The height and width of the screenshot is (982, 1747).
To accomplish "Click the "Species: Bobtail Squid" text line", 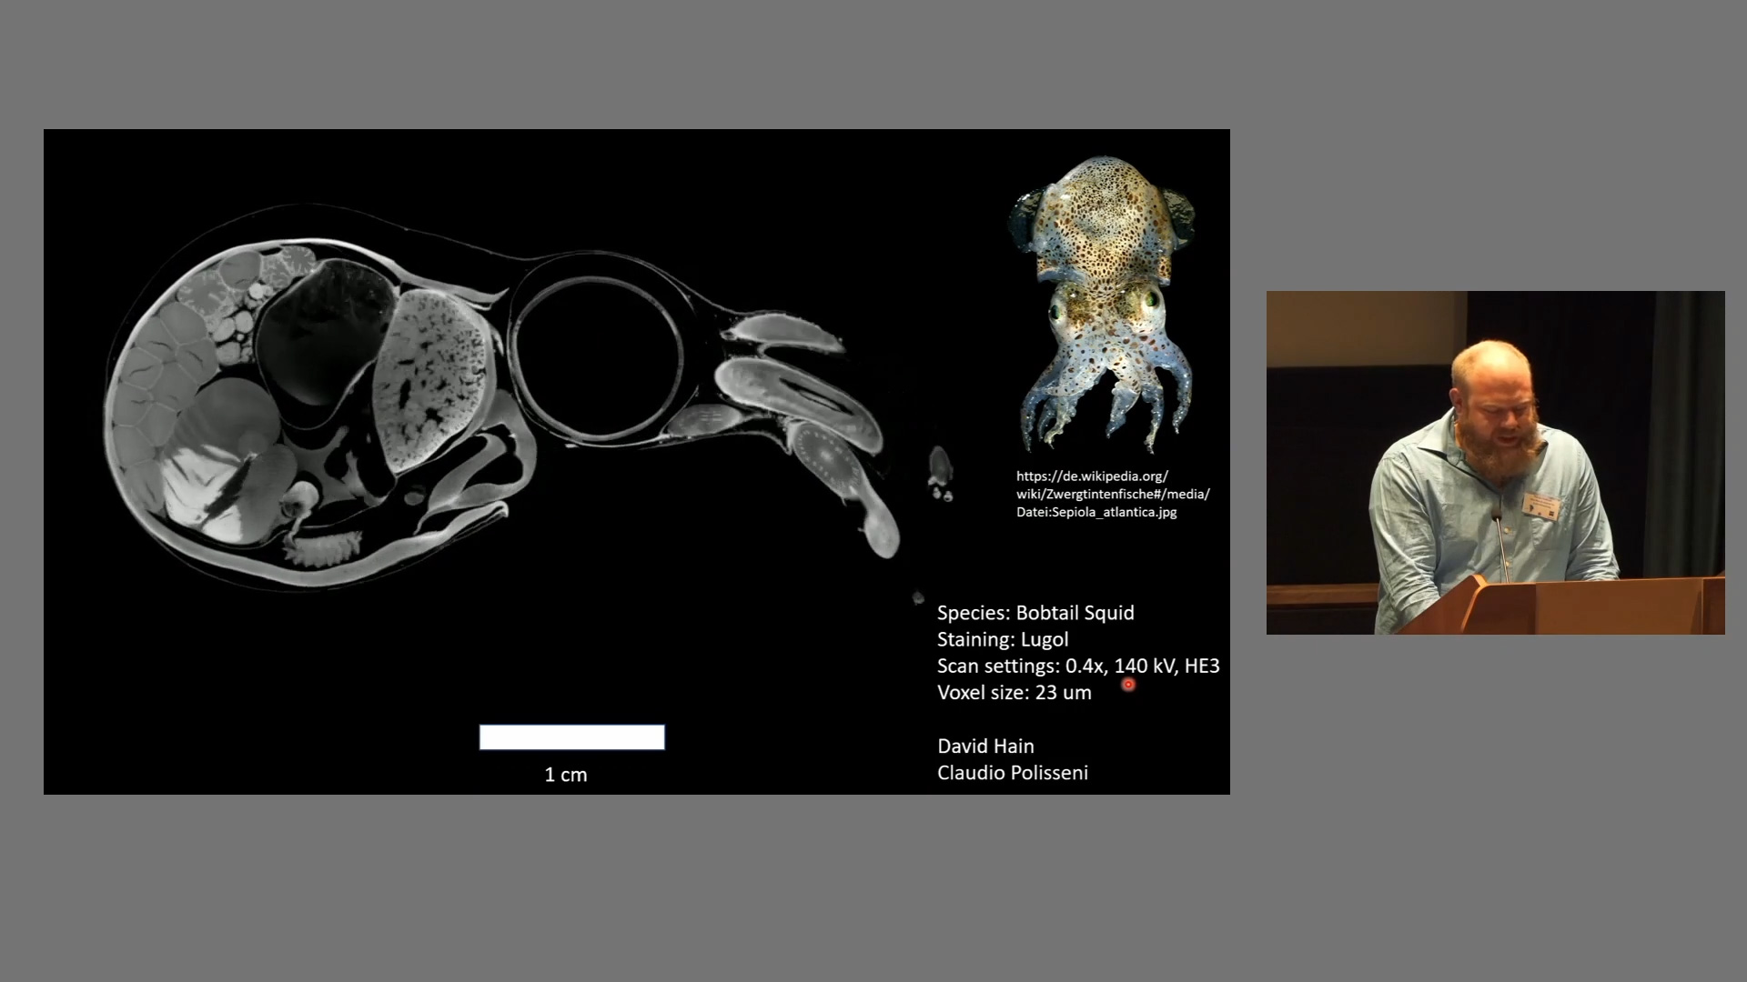I will [x=1035, y=613].
